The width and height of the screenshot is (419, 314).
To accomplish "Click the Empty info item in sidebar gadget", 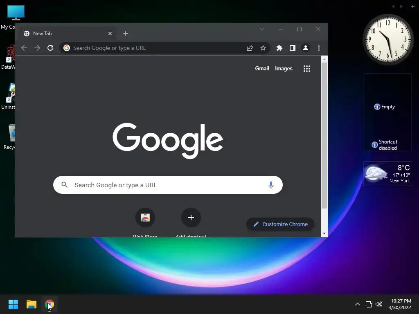I will (x=384, y=107).
